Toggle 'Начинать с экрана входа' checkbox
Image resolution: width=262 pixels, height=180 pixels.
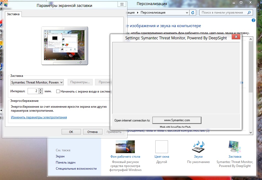click(58, 91)
